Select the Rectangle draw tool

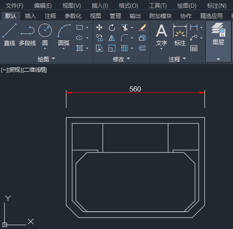point(80,27)
